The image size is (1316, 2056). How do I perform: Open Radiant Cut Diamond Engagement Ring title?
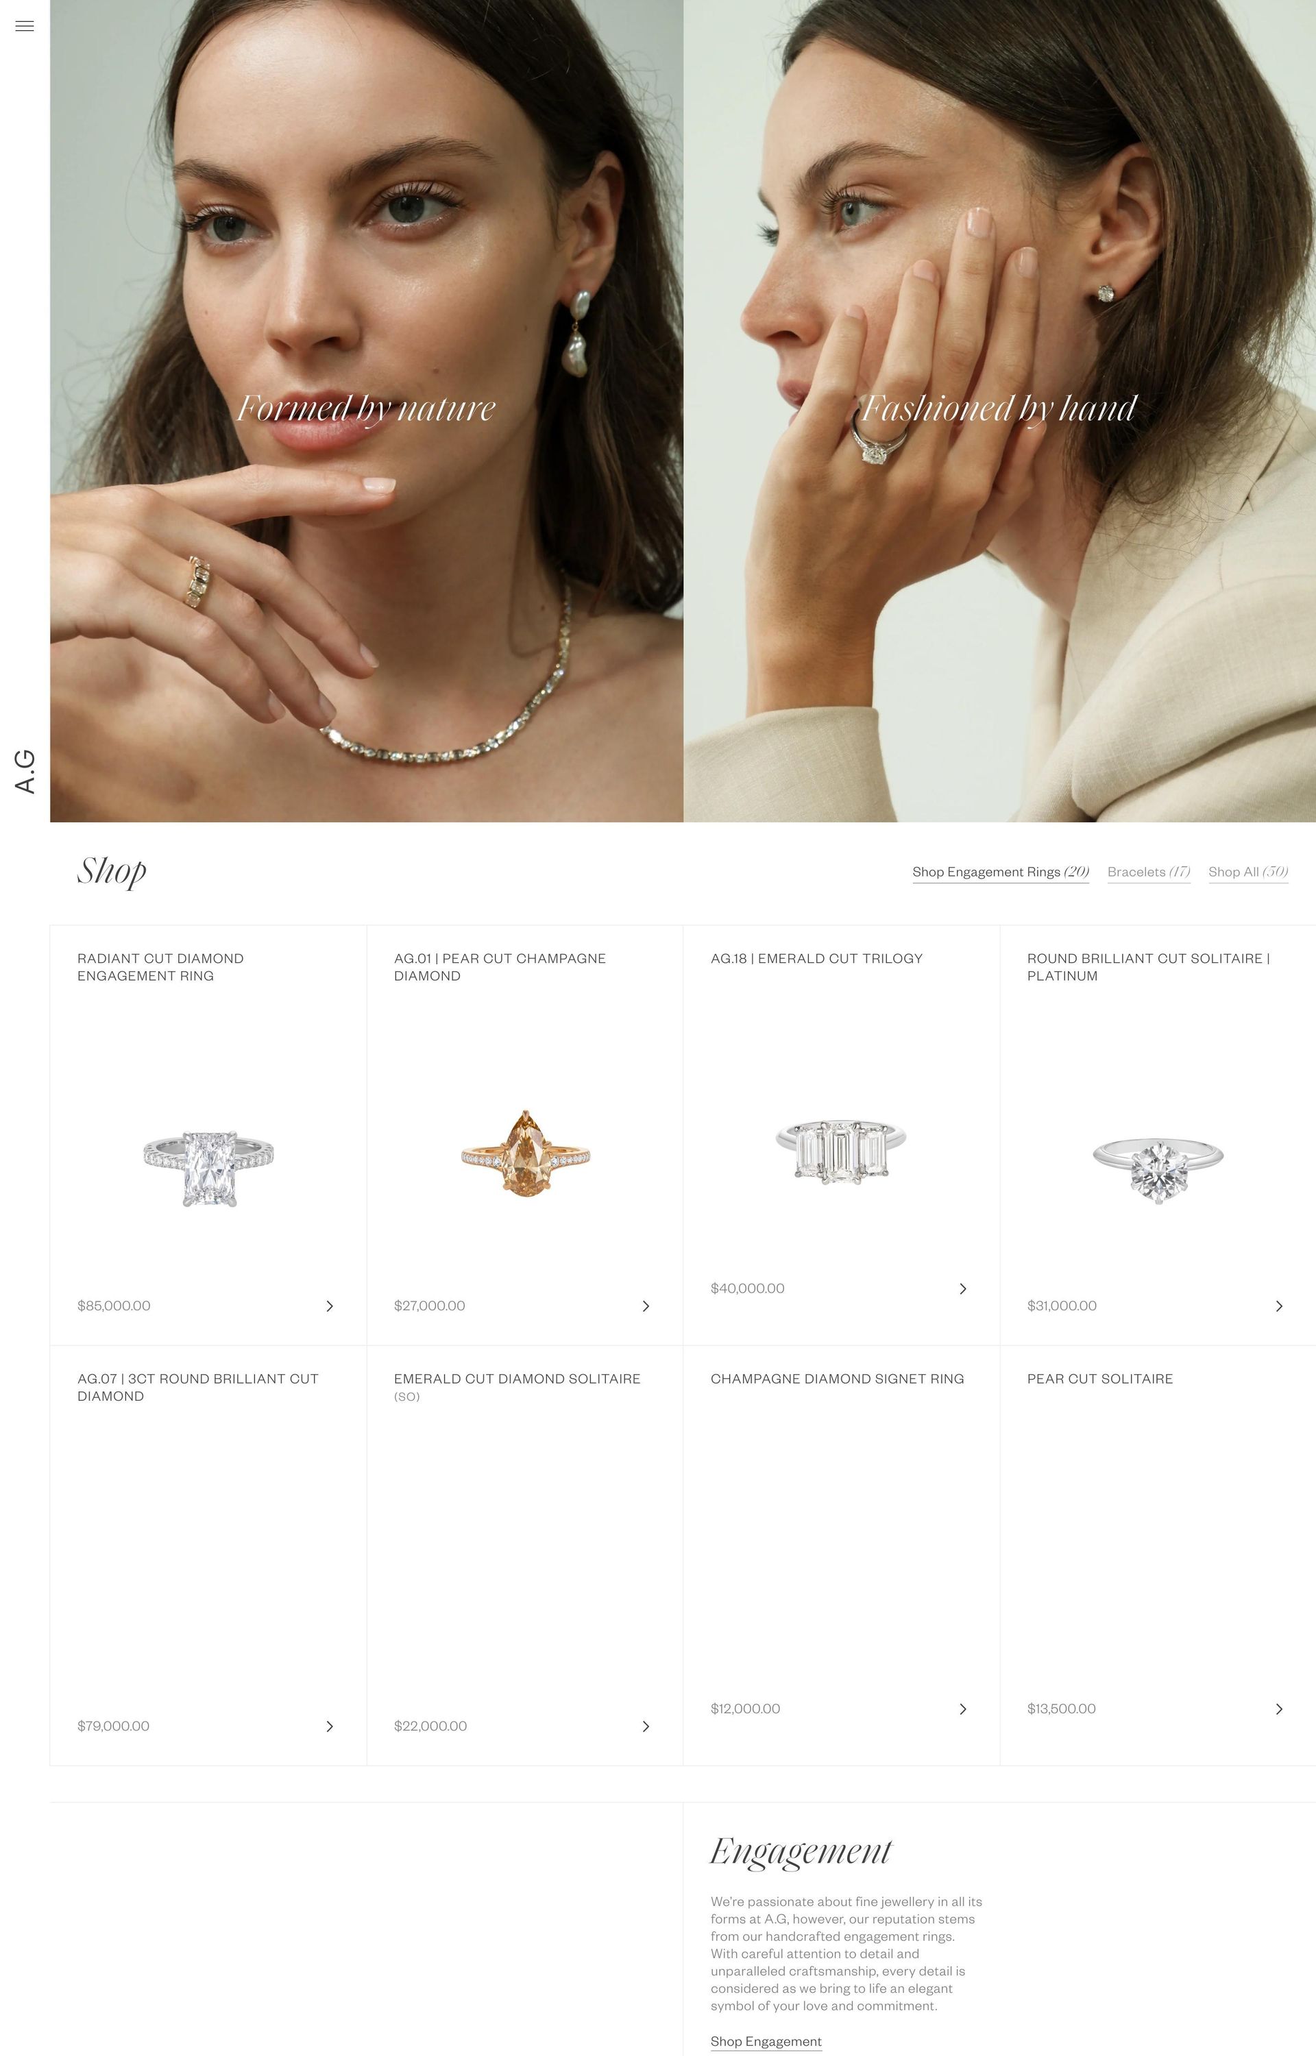[x=160, y=967]
